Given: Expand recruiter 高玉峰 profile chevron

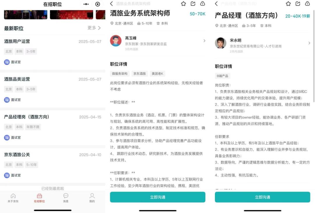Looking at the screenshot, I should [x=204, y=41].
